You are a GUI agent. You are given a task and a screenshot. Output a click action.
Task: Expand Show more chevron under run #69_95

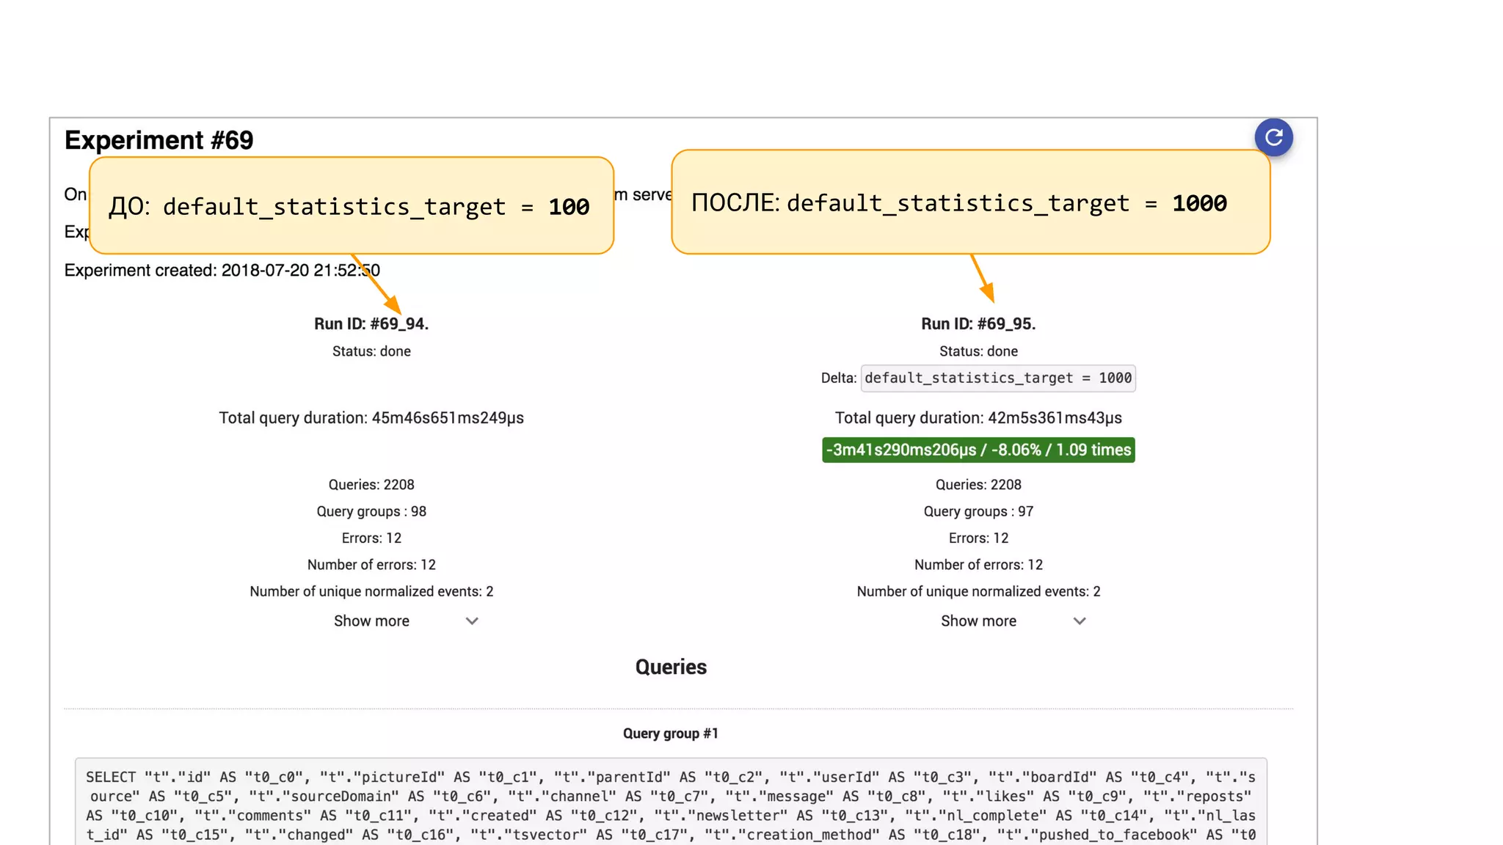point(1079,621)
